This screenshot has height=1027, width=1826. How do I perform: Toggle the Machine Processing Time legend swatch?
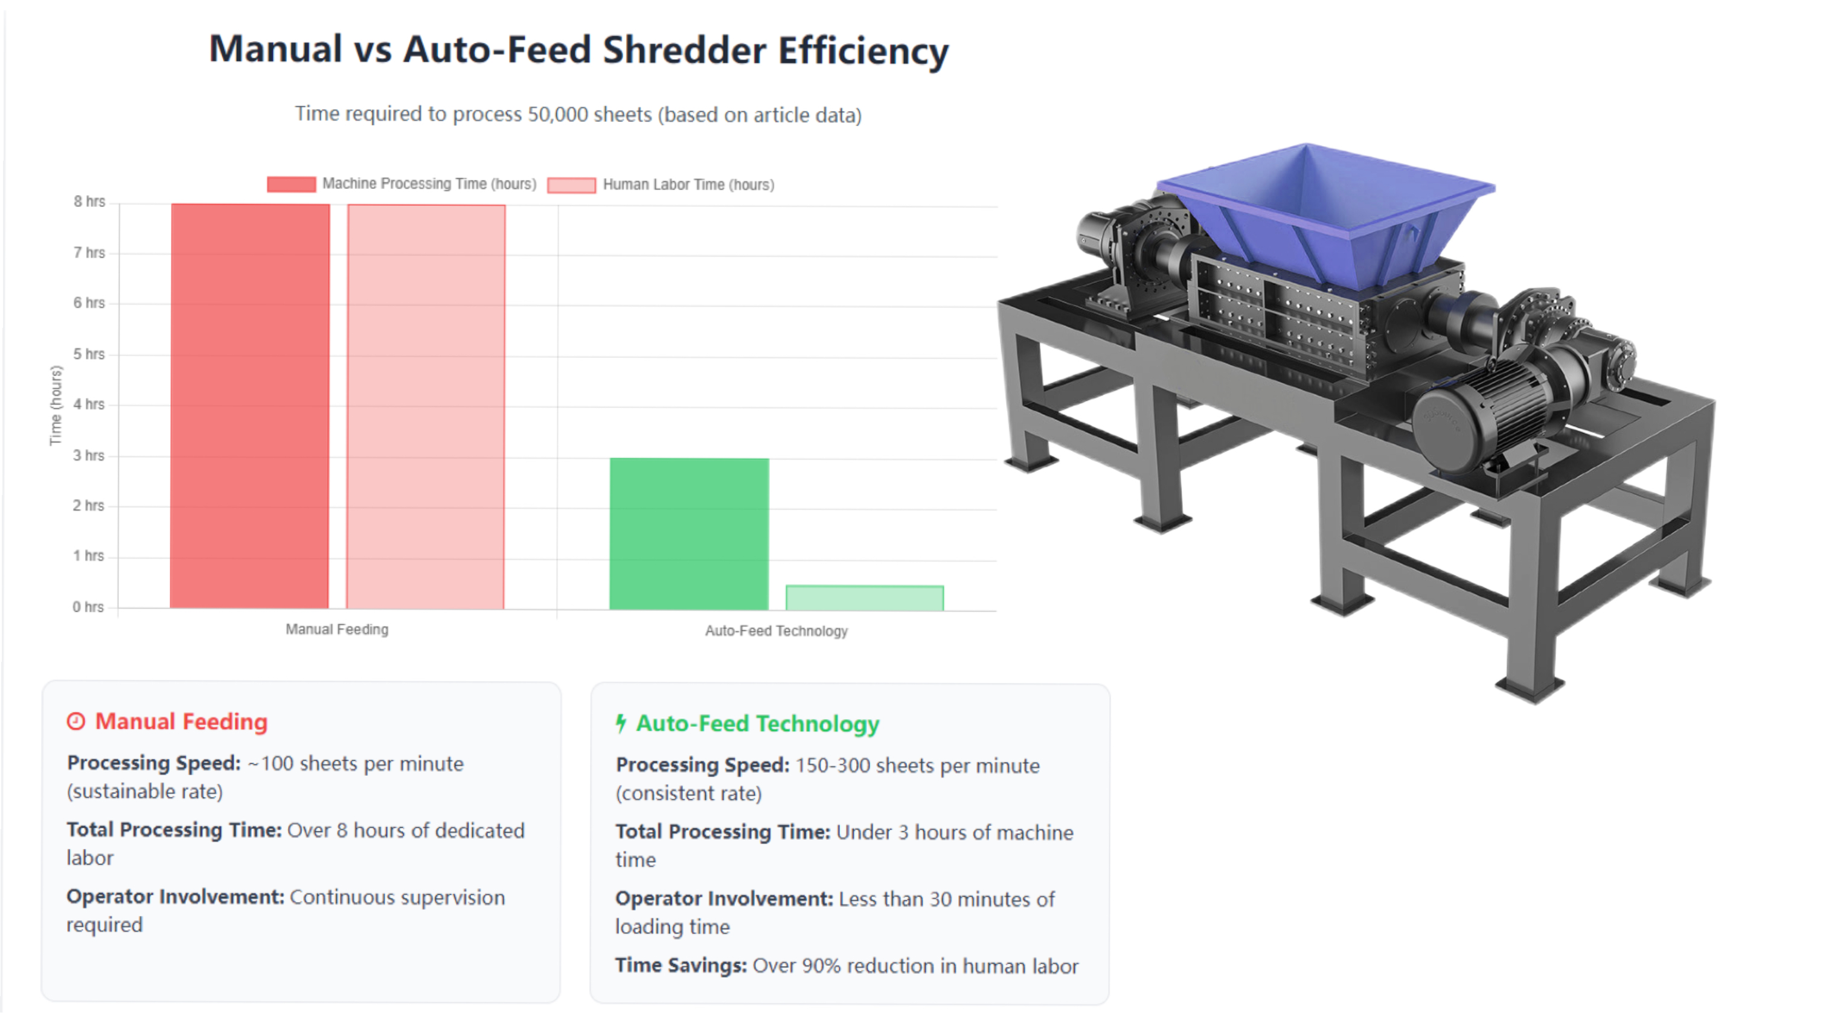click(x=290, y=184)
